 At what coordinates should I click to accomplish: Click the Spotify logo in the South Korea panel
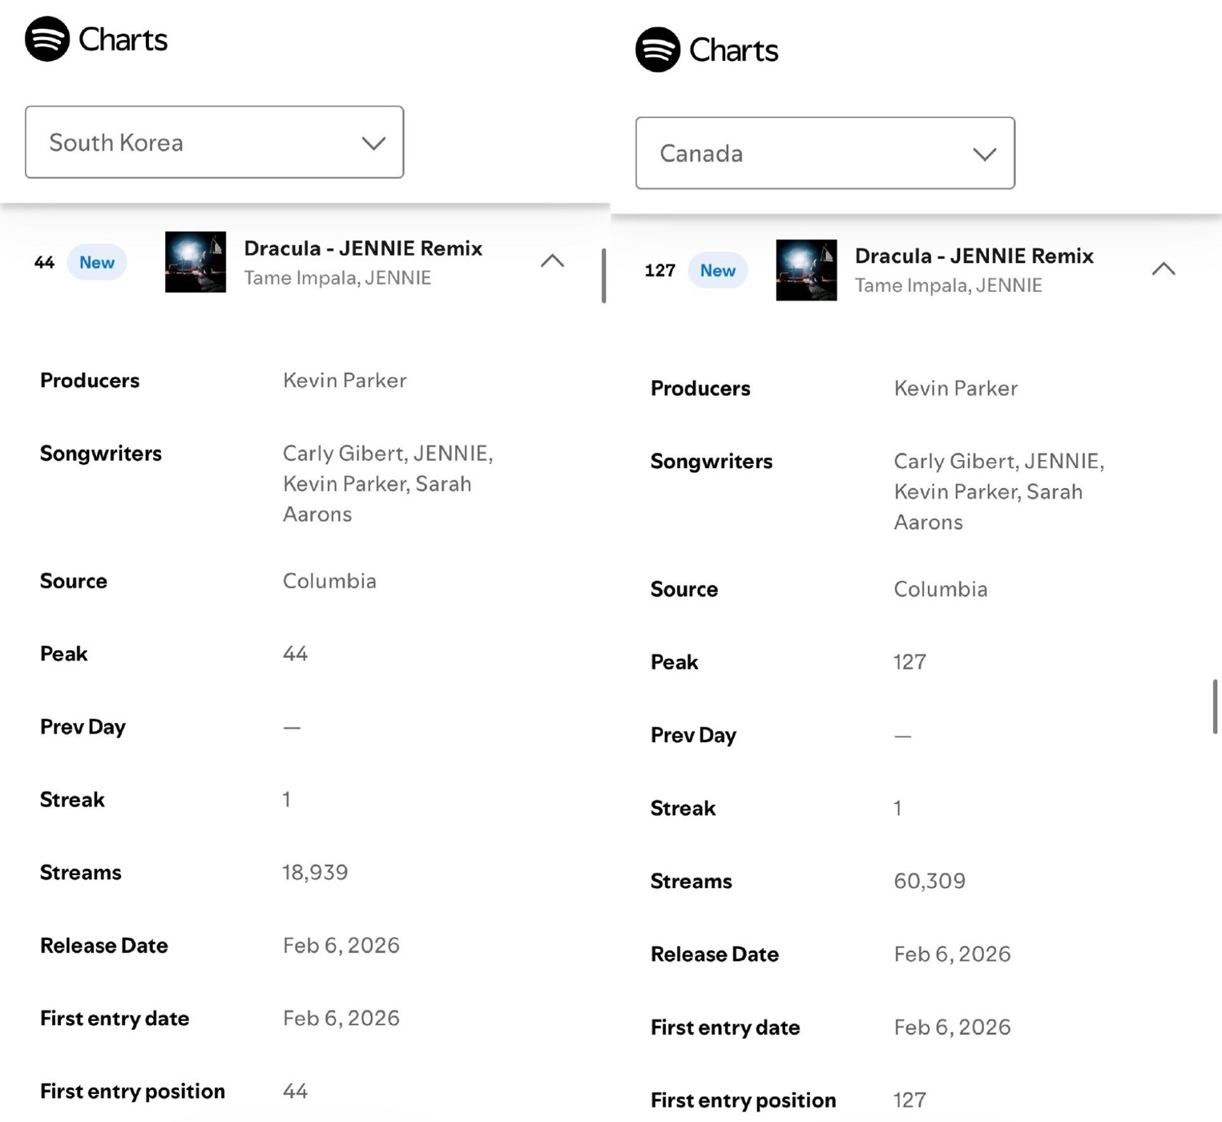click(x=47, y=38)
